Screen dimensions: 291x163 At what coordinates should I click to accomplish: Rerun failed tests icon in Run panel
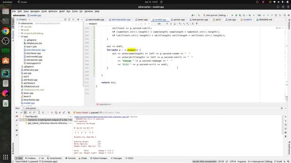tap(17, 116)
